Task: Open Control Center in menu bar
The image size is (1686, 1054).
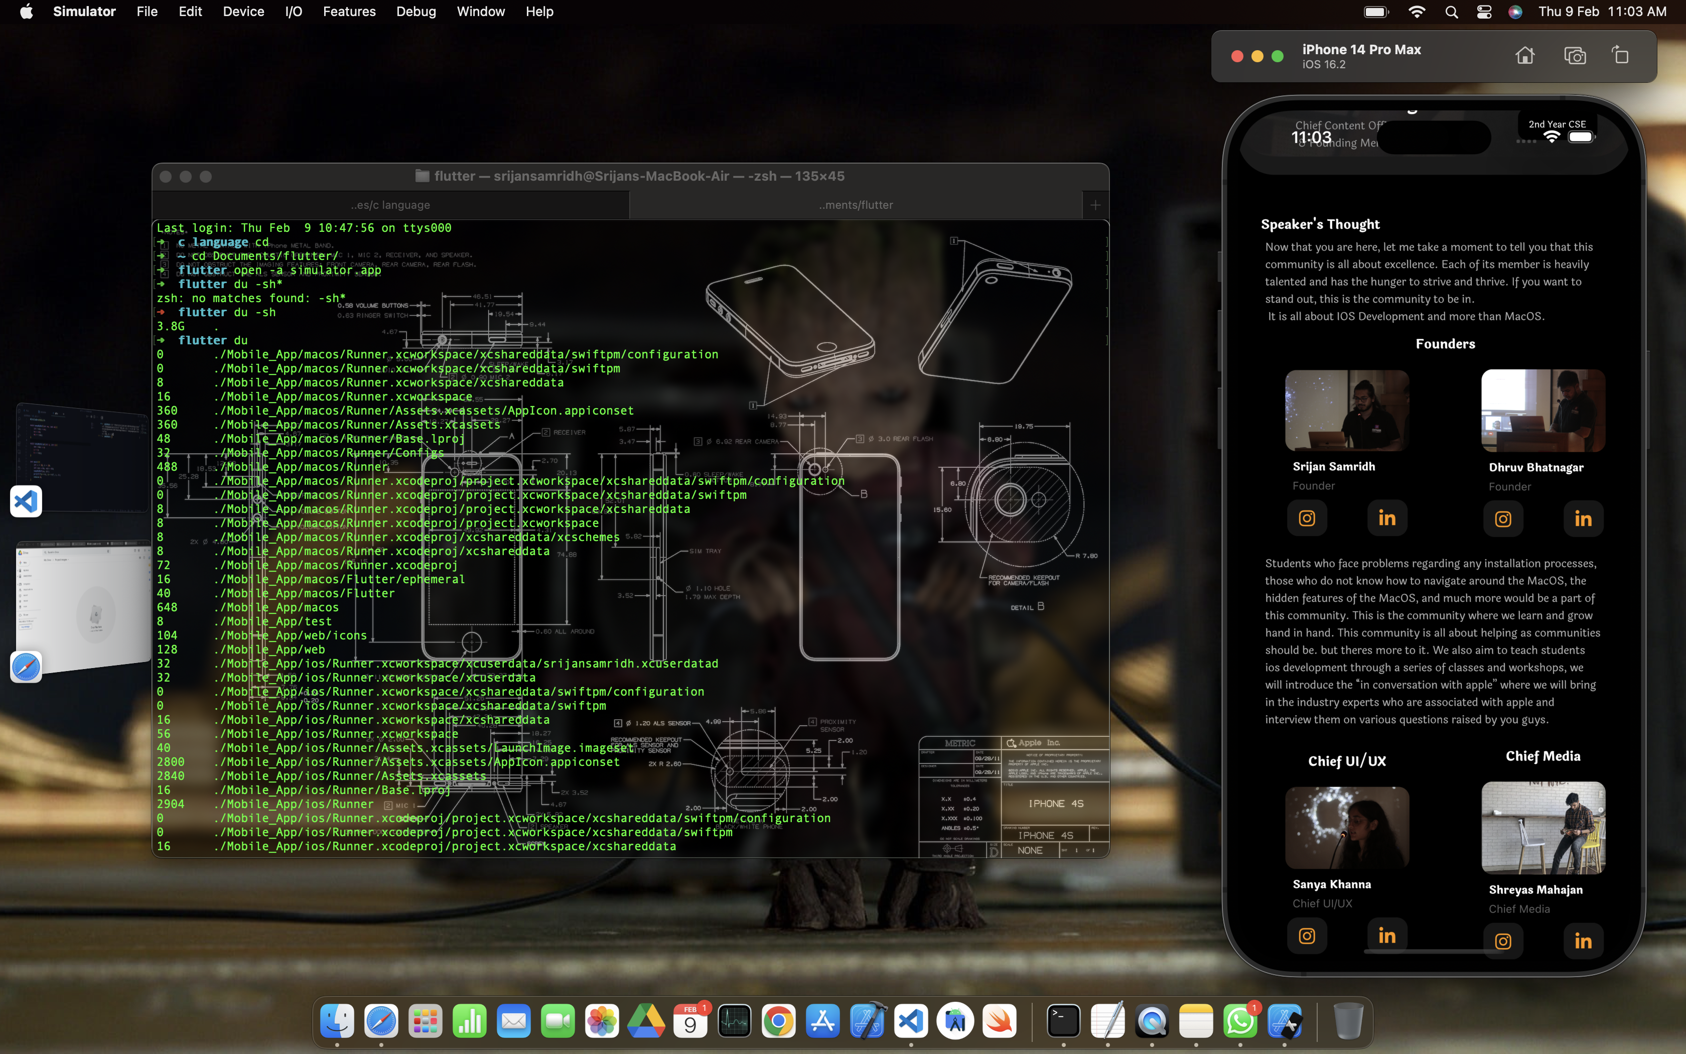Action: [x=1484, y=12]
